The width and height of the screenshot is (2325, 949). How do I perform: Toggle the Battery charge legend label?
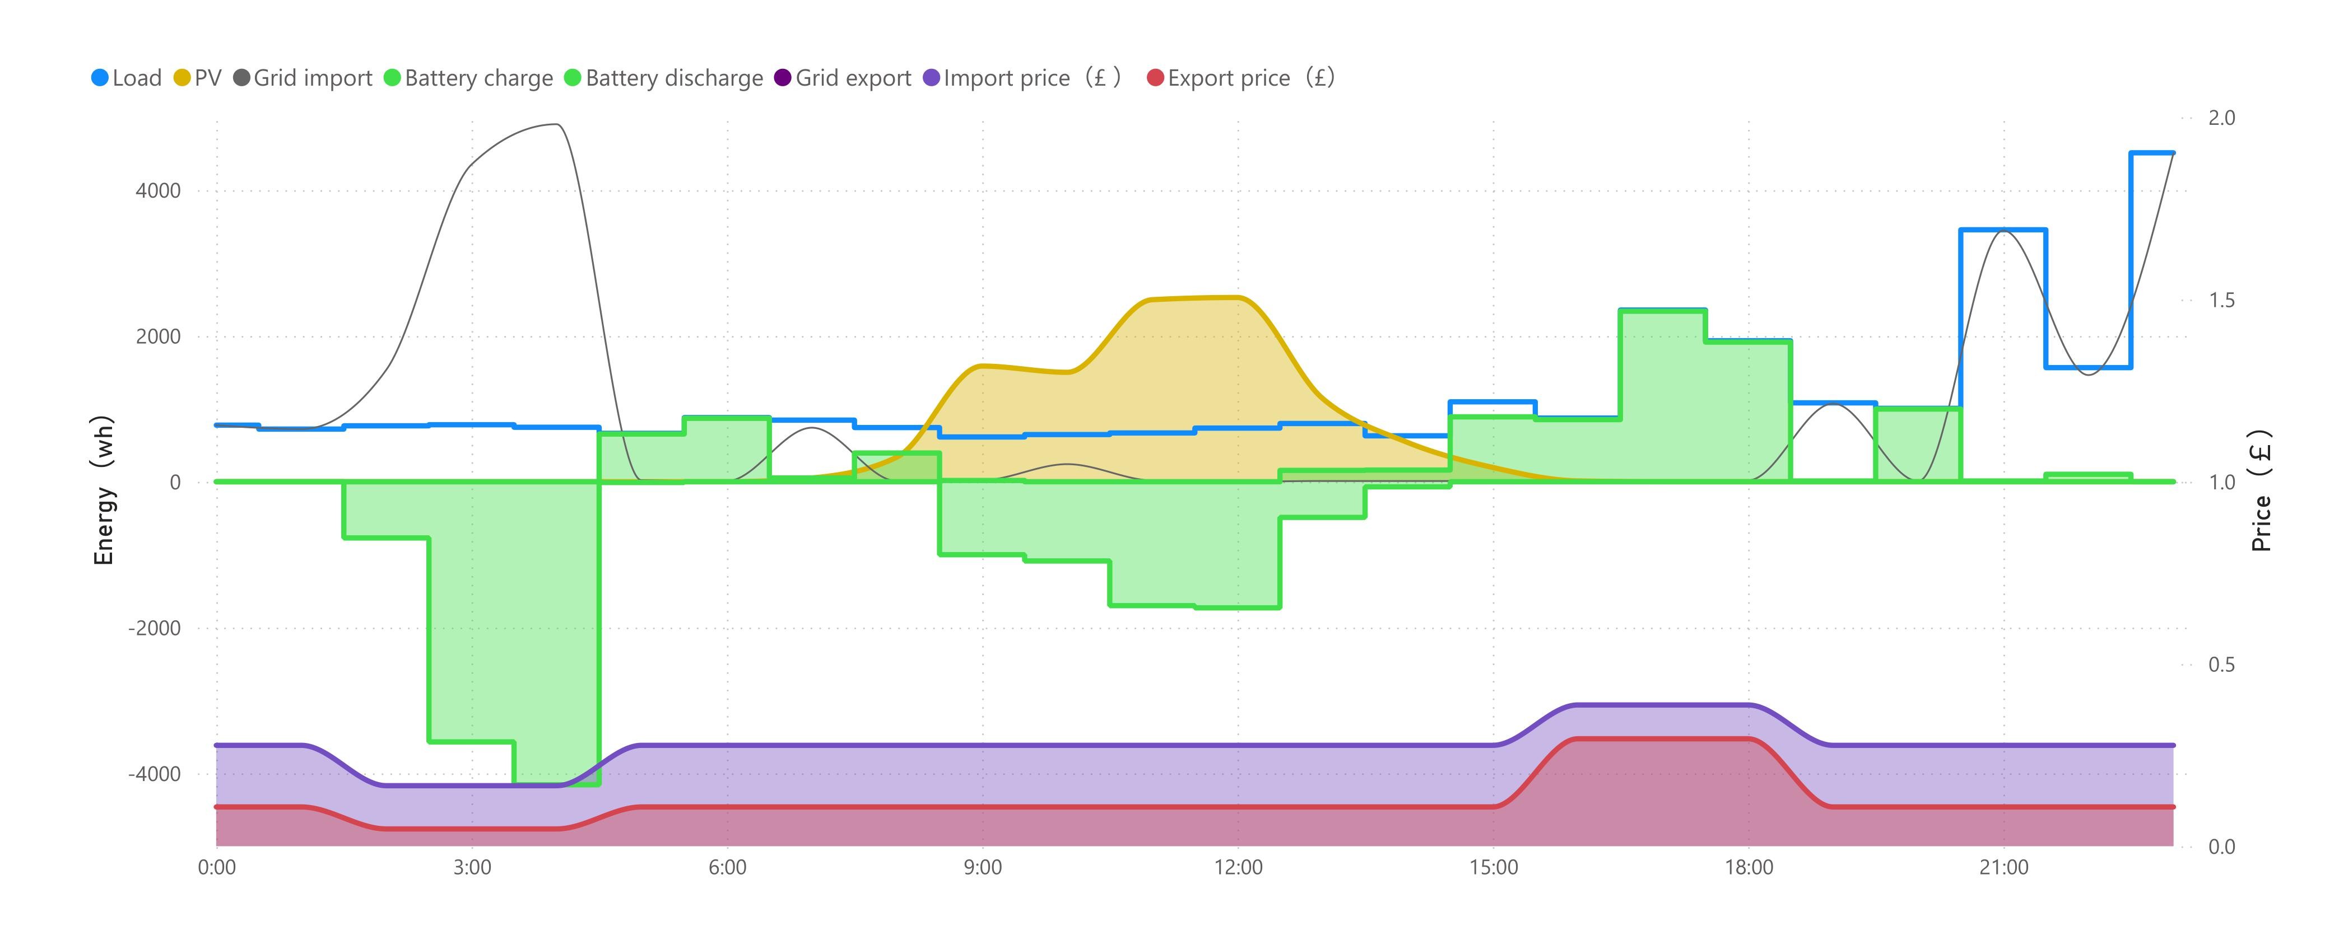(x=479, y=78)
